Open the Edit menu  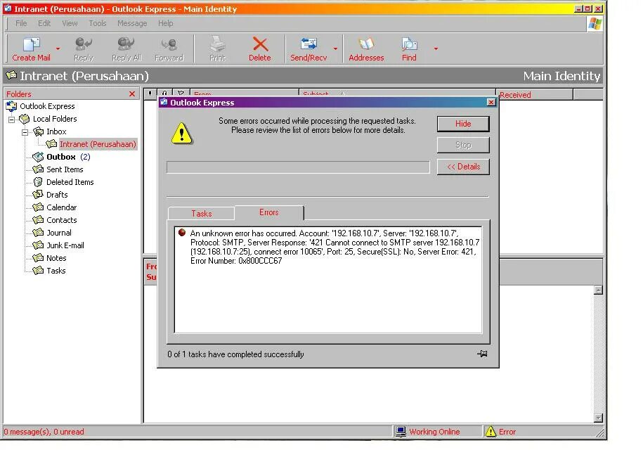[44, 23]
